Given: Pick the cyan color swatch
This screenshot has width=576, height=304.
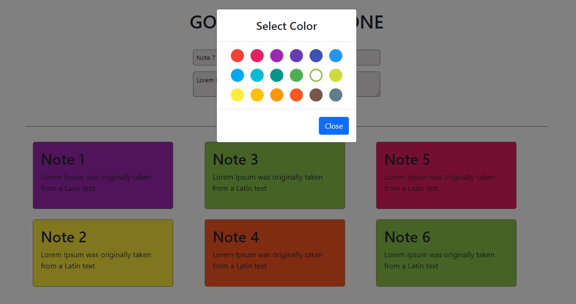Looking at the screenshot, I should pos(257,75).
